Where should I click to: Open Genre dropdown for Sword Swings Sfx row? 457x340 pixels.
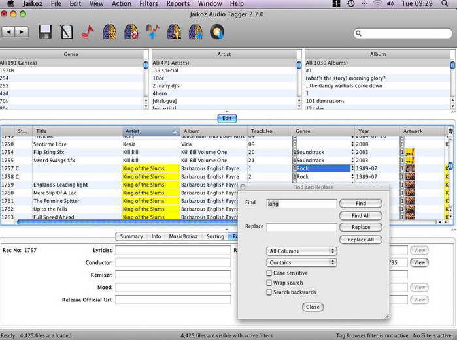tap(352, 161)
